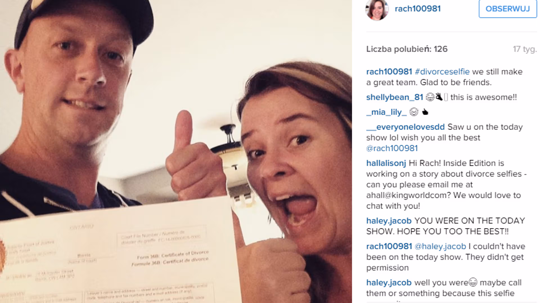Open the rach100981 profile avatar
This screenshot has height=303, width=540.
[x=377, y=10]
